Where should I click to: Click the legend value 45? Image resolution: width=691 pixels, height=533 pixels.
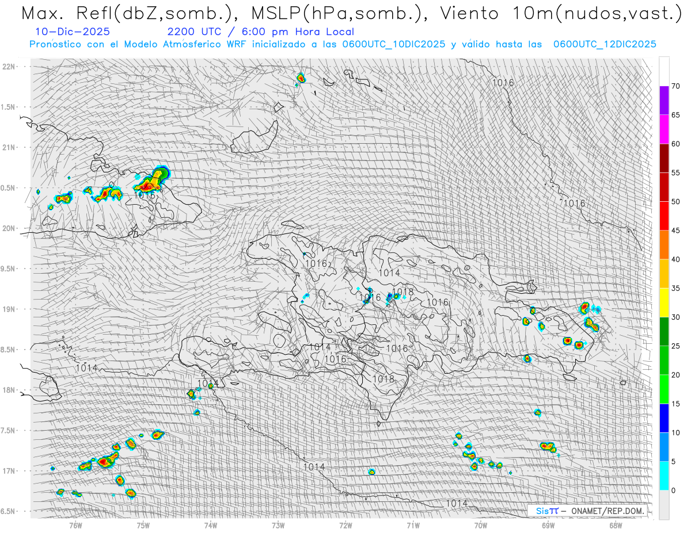point(675,231)
